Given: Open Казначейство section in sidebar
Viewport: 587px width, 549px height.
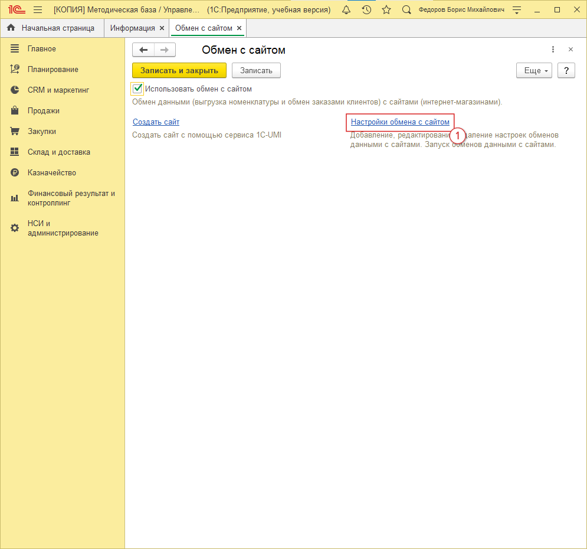Looking at the screenshot, I should point(52,173).
